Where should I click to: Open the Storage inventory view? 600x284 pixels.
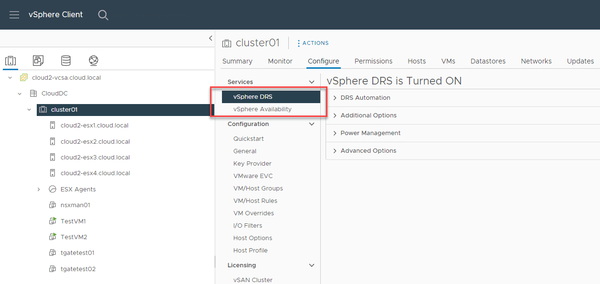(x=66, y=61)
